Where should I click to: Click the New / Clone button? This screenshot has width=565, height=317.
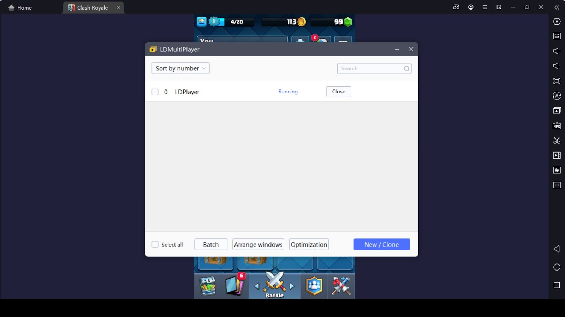pyautogui.click(x=382, y=244)
